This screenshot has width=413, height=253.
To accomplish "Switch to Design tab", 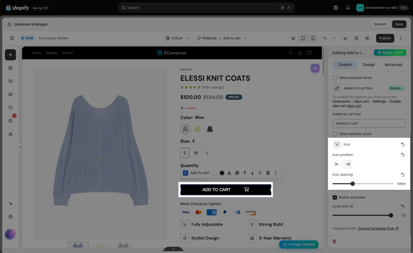I will click(369, 65).
